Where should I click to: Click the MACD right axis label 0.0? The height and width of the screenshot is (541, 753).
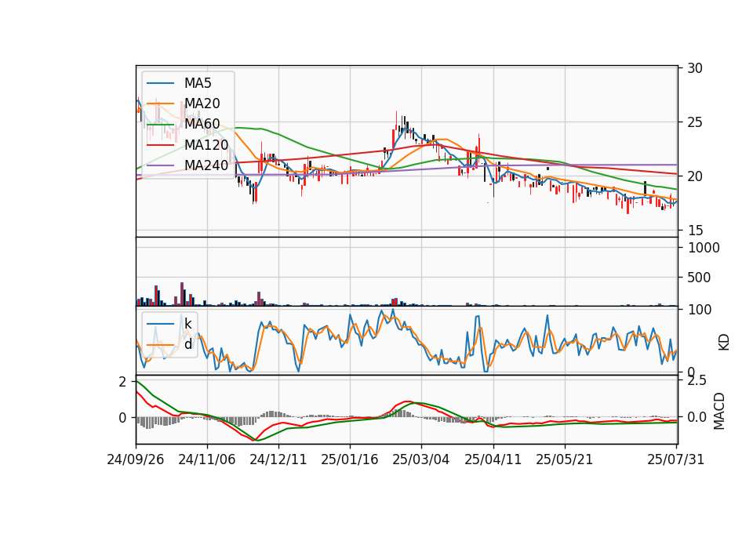click(697, 417)
